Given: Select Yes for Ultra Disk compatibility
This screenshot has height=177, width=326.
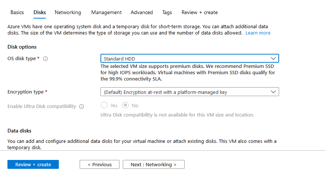Looking at the screenshot, I should (x=104, y=105).
